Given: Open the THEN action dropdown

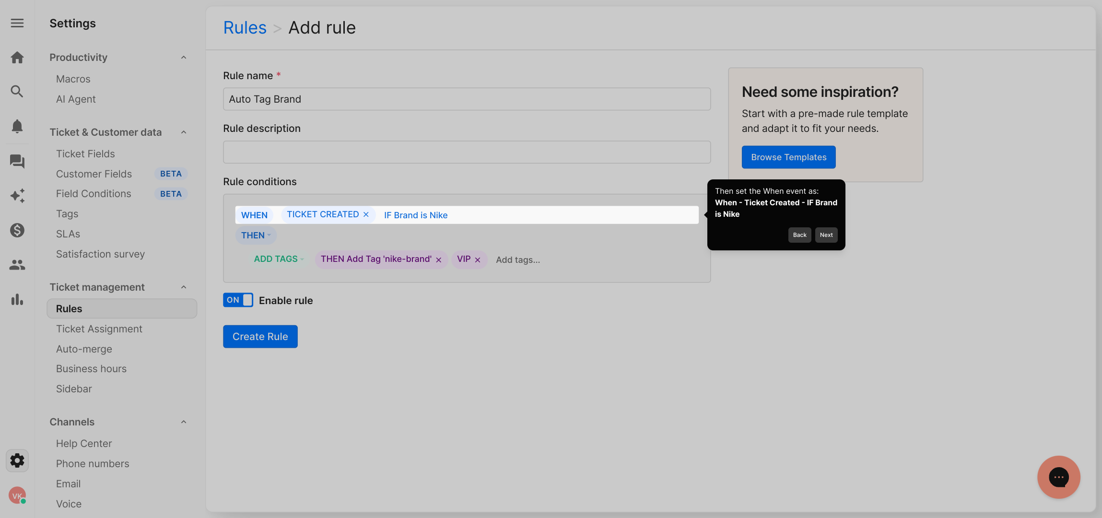Looking at the screenshot, I should (256, 235).
